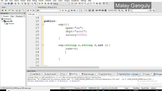Image resolution: width=162 pixels, height=91 pixels.
Task: Toggle highlight with the red marker icon
Action: point(69,10)
